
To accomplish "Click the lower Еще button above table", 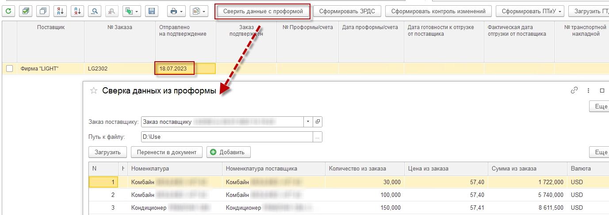I will click(x=599, y=152).
